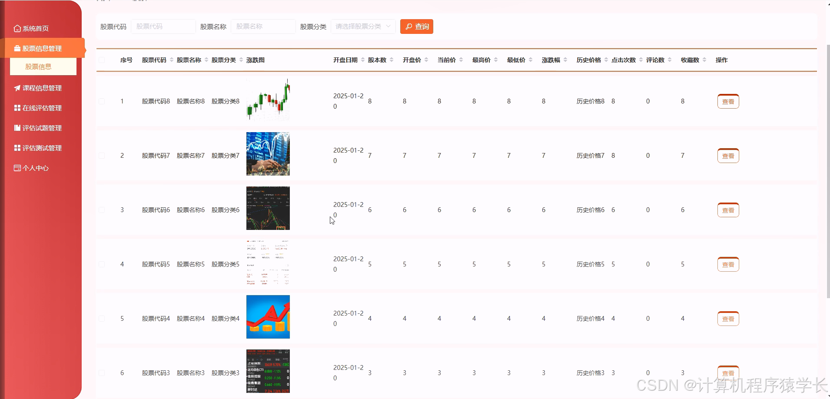Click the card icon beside 个人中心
The height and width of the screenshot is (399, 830).
(17, 168)
